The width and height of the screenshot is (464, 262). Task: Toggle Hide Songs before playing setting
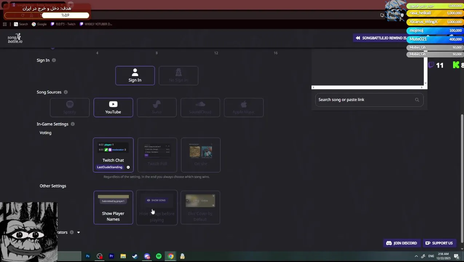(x=157, y=207)
